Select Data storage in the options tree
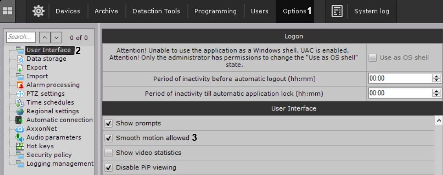Screen dimensions: 443x175 point(46,59)
